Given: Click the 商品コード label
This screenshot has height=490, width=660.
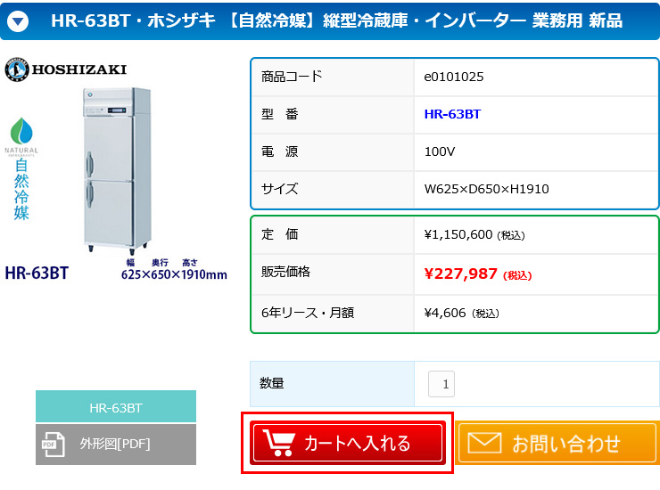Looking at the screenshot, I should tap(292, 77).
